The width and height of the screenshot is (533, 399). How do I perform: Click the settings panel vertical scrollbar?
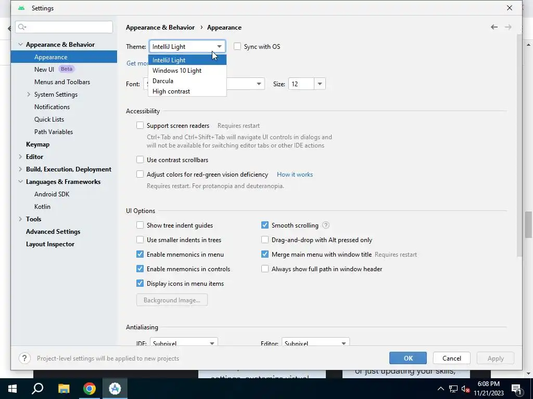pyautogui.click(x=519, y=146)
